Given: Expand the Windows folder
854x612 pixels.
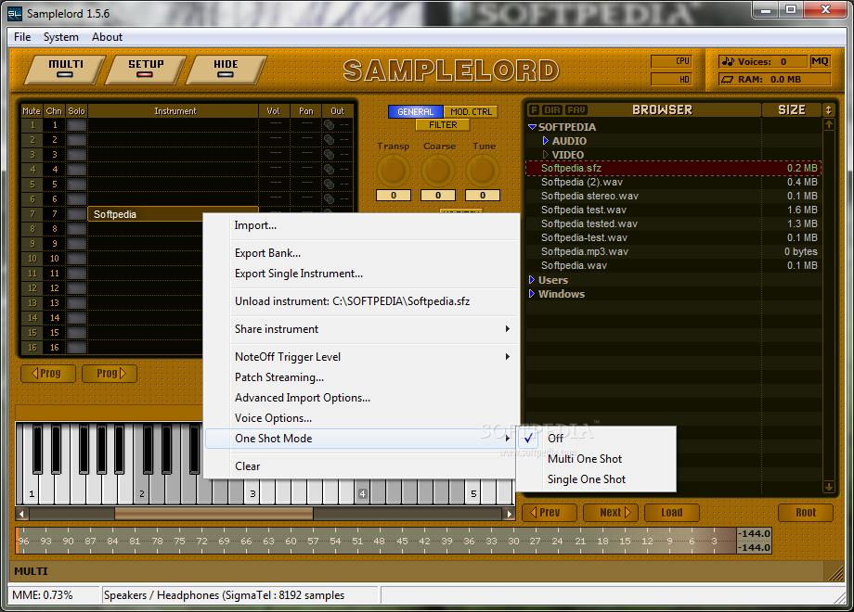Looking at the screenshot, I should point(532,294).
